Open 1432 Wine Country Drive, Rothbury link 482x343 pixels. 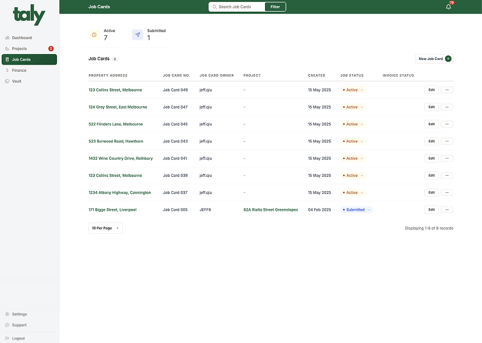coord(120,158)
